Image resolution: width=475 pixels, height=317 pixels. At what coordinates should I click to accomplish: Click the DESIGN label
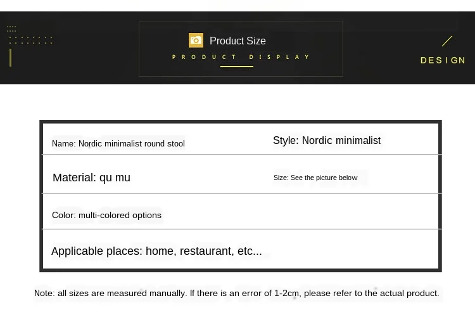point(443,60)
